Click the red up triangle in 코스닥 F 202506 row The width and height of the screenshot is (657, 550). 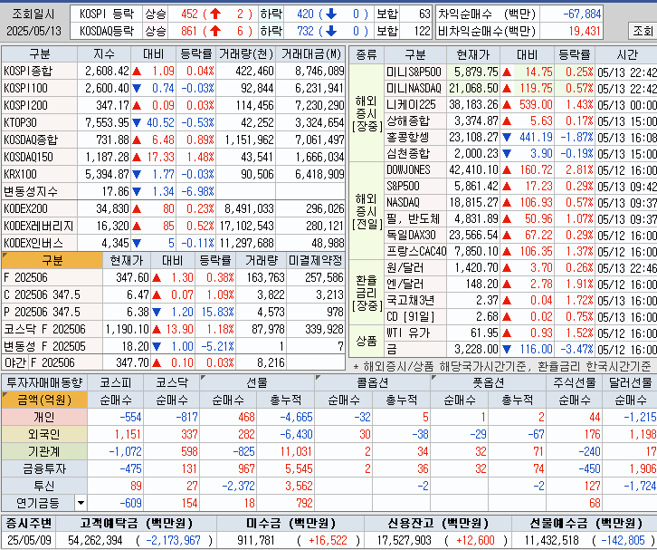point(157,329)
